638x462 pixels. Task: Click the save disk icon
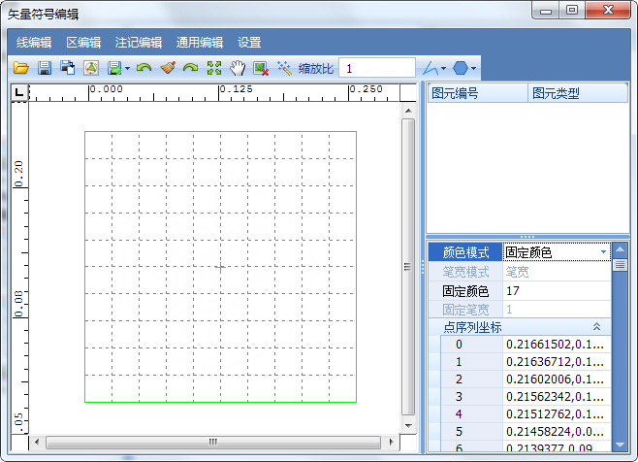click(45, 69)
